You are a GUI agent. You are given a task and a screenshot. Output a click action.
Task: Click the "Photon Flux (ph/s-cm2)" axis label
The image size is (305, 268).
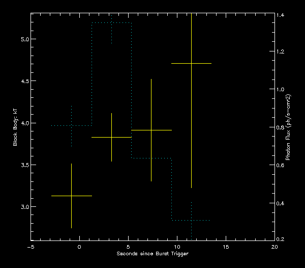click(288, 127)
